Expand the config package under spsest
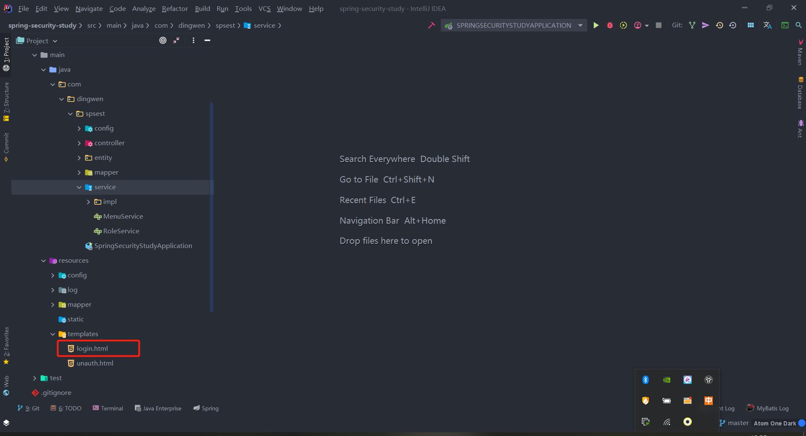Image resolution: width=806 pixels, height=436 pixels. [x=79, y=128]
